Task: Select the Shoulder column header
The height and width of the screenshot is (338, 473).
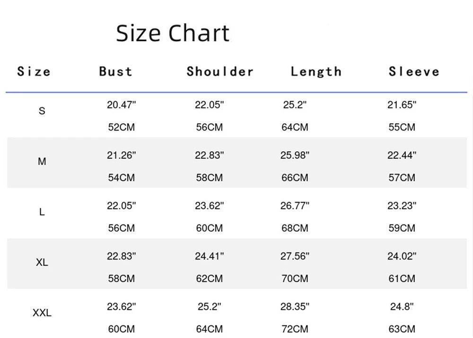Action: point(220,72)
